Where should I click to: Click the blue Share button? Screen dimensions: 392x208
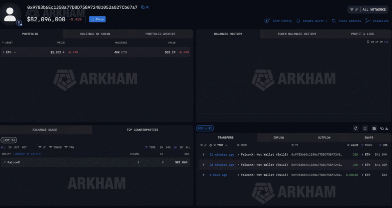point(97,19)
